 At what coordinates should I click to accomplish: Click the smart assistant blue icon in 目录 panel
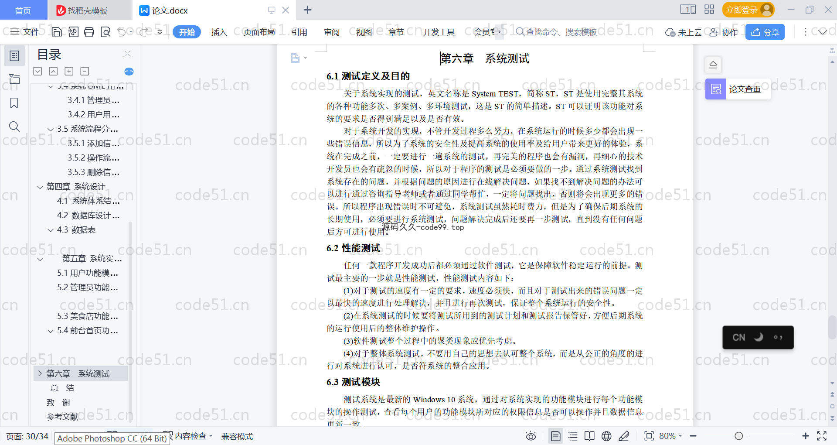point(129,72)
